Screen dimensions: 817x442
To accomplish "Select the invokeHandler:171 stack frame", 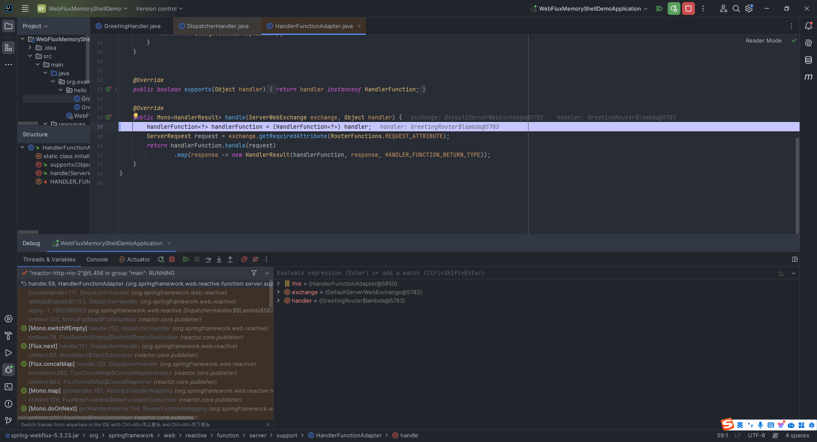I will (145, 292).
